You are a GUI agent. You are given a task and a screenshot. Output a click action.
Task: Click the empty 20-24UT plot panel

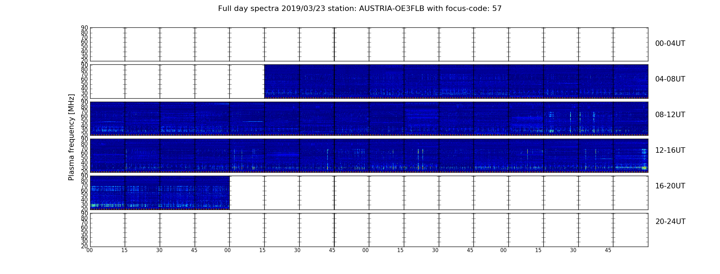pyautogui.click(x=369, y=230)
